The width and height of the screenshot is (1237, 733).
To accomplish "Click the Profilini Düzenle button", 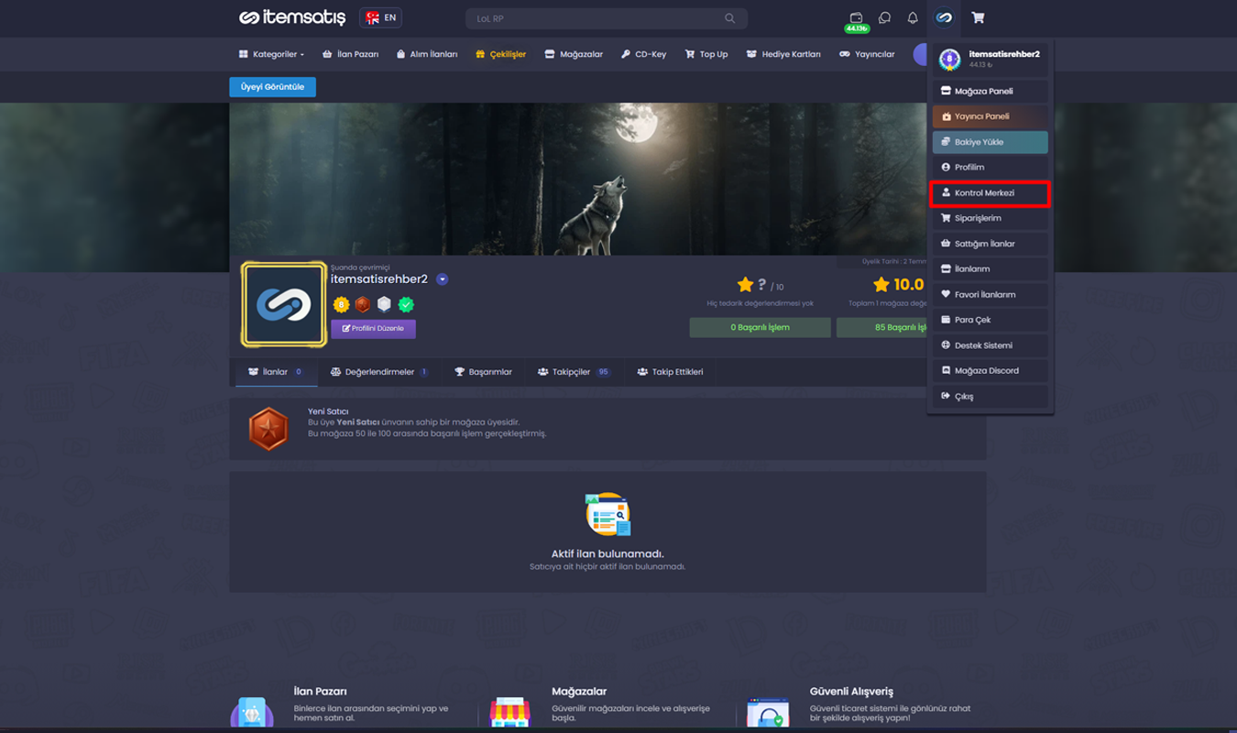I will click(x=373, y=328).
